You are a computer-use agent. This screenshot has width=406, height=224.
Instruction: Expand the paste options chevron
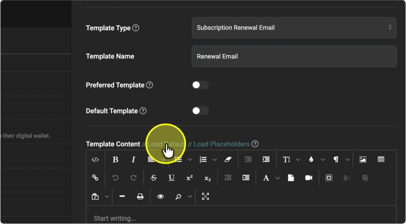coord(107,197)
